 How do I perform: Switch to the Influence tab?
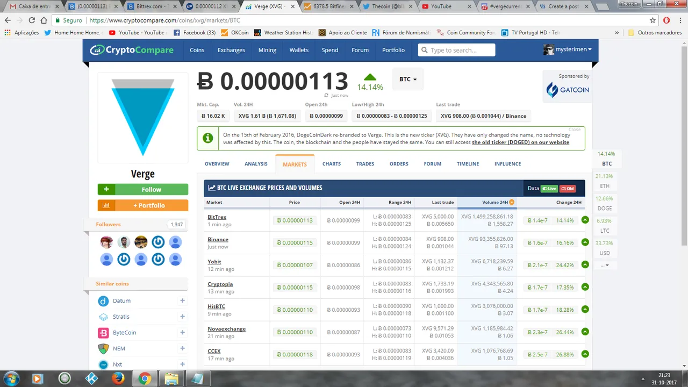coord(507,163)
